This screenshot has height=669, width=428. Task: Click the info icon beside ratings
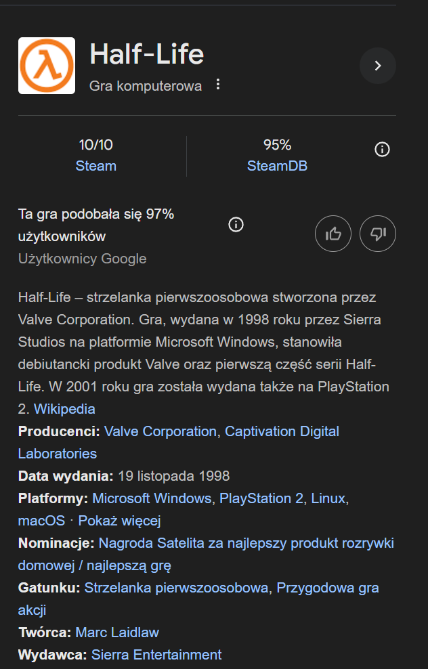(382, 149)
